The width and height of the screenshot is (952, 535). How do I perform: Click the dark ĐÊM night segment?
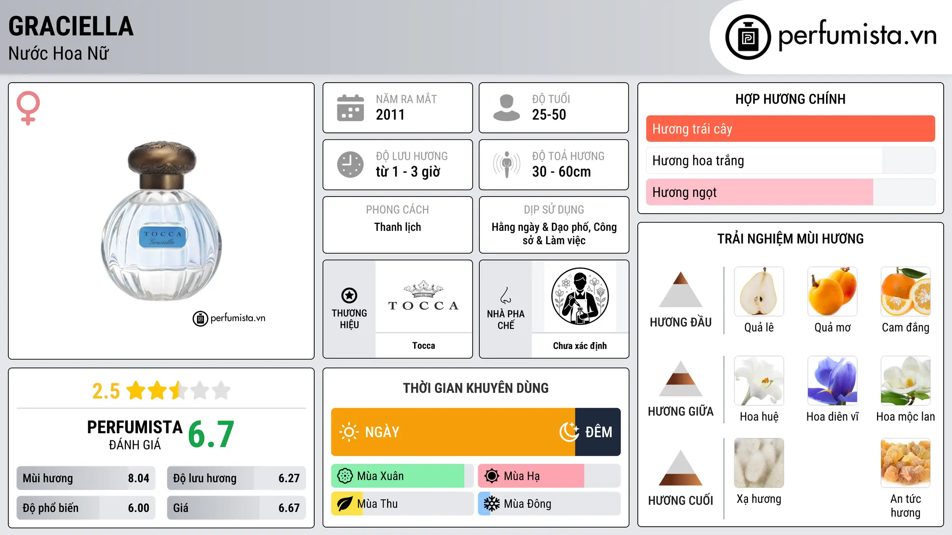(598, 432)
